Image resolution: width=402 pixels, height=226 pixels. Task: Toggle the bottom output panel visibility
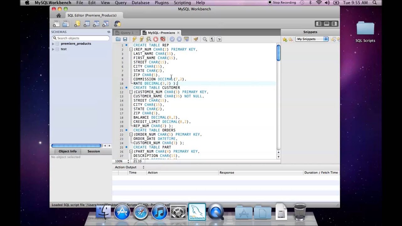click(327, 24)
